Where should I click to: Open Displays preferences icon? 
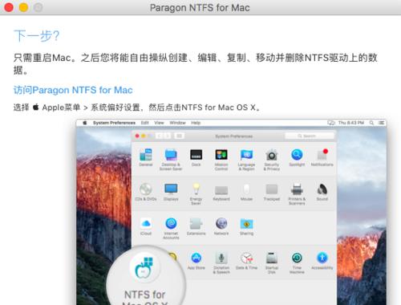pyautogui.click(x=171, y=189)
